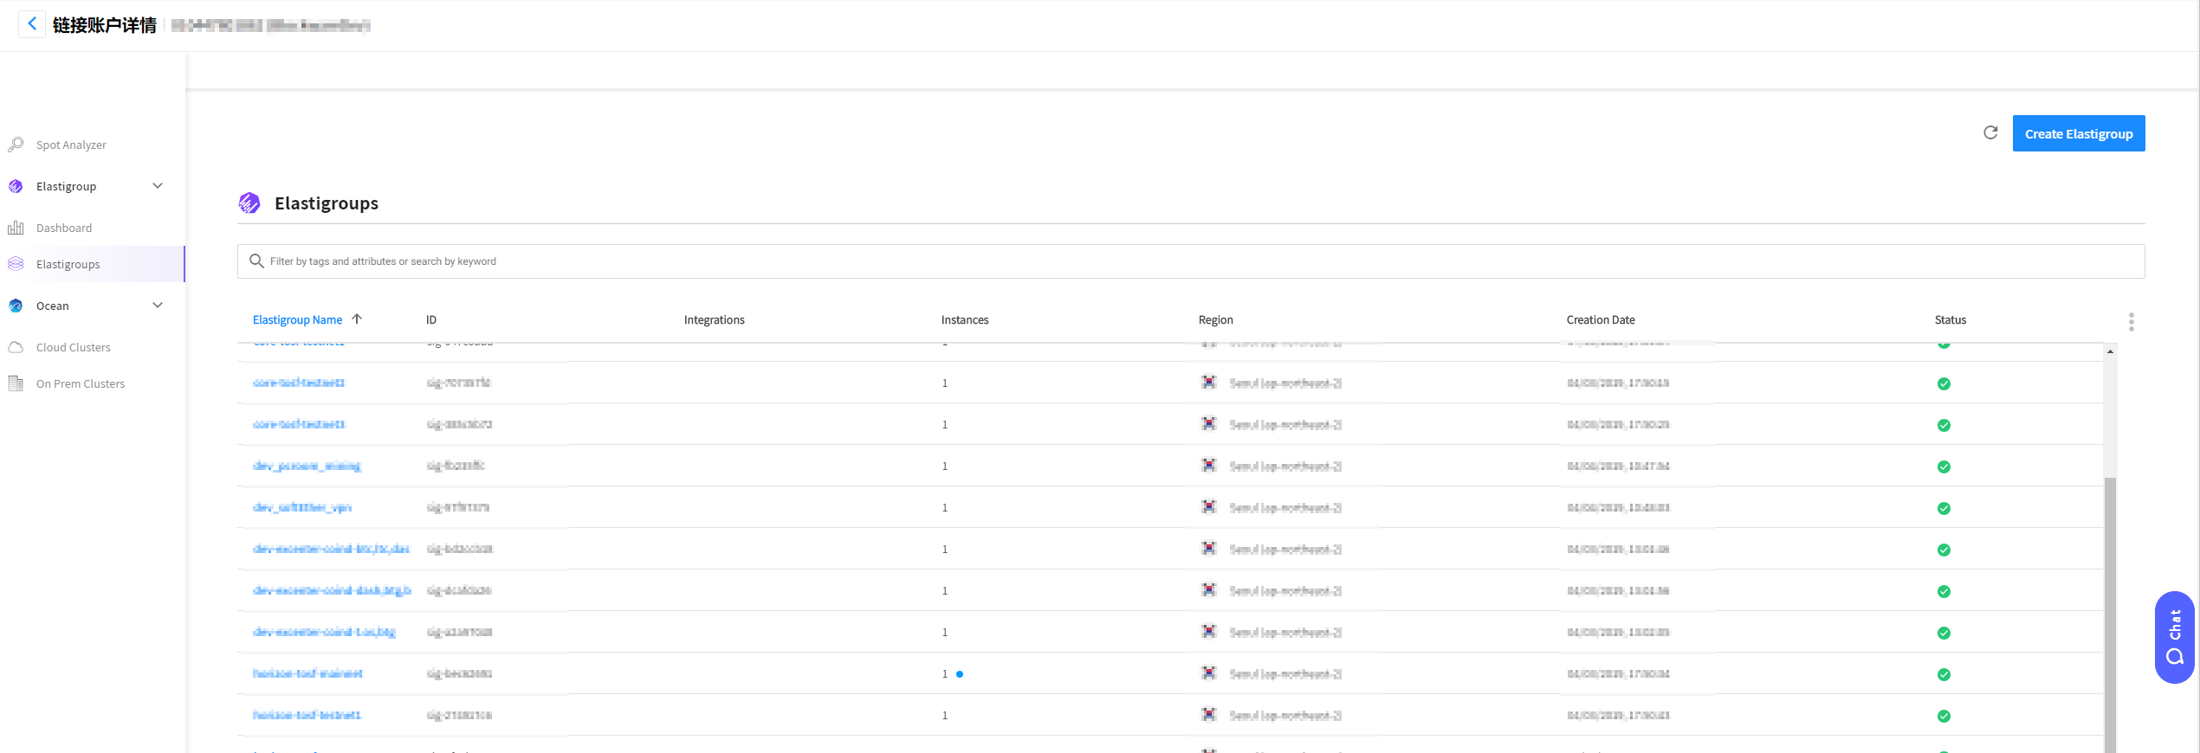This screenshot has width=2200, height=753.
Task: Open the three-dot column options menu
Action: (x=2131, y=322)
